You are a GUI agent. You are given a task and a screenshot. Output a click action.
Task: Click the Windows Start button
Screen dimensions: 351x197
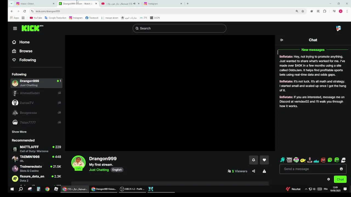point(12,189)
